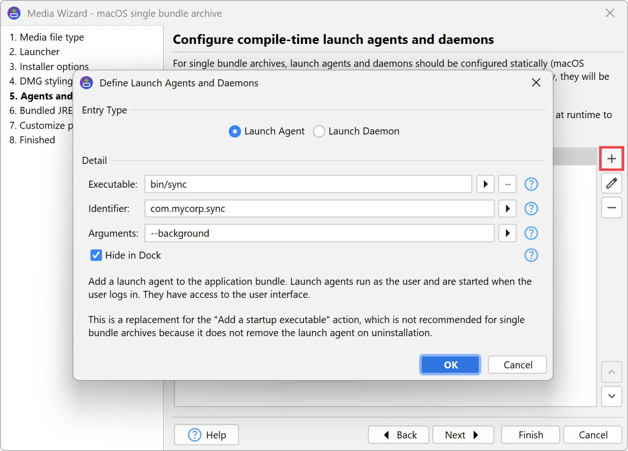Image resolution: width=628 pixels, height=451 pixels.
Task: Edit the Identifier field value
Action: pyautogui.click(x=319, y=209)
